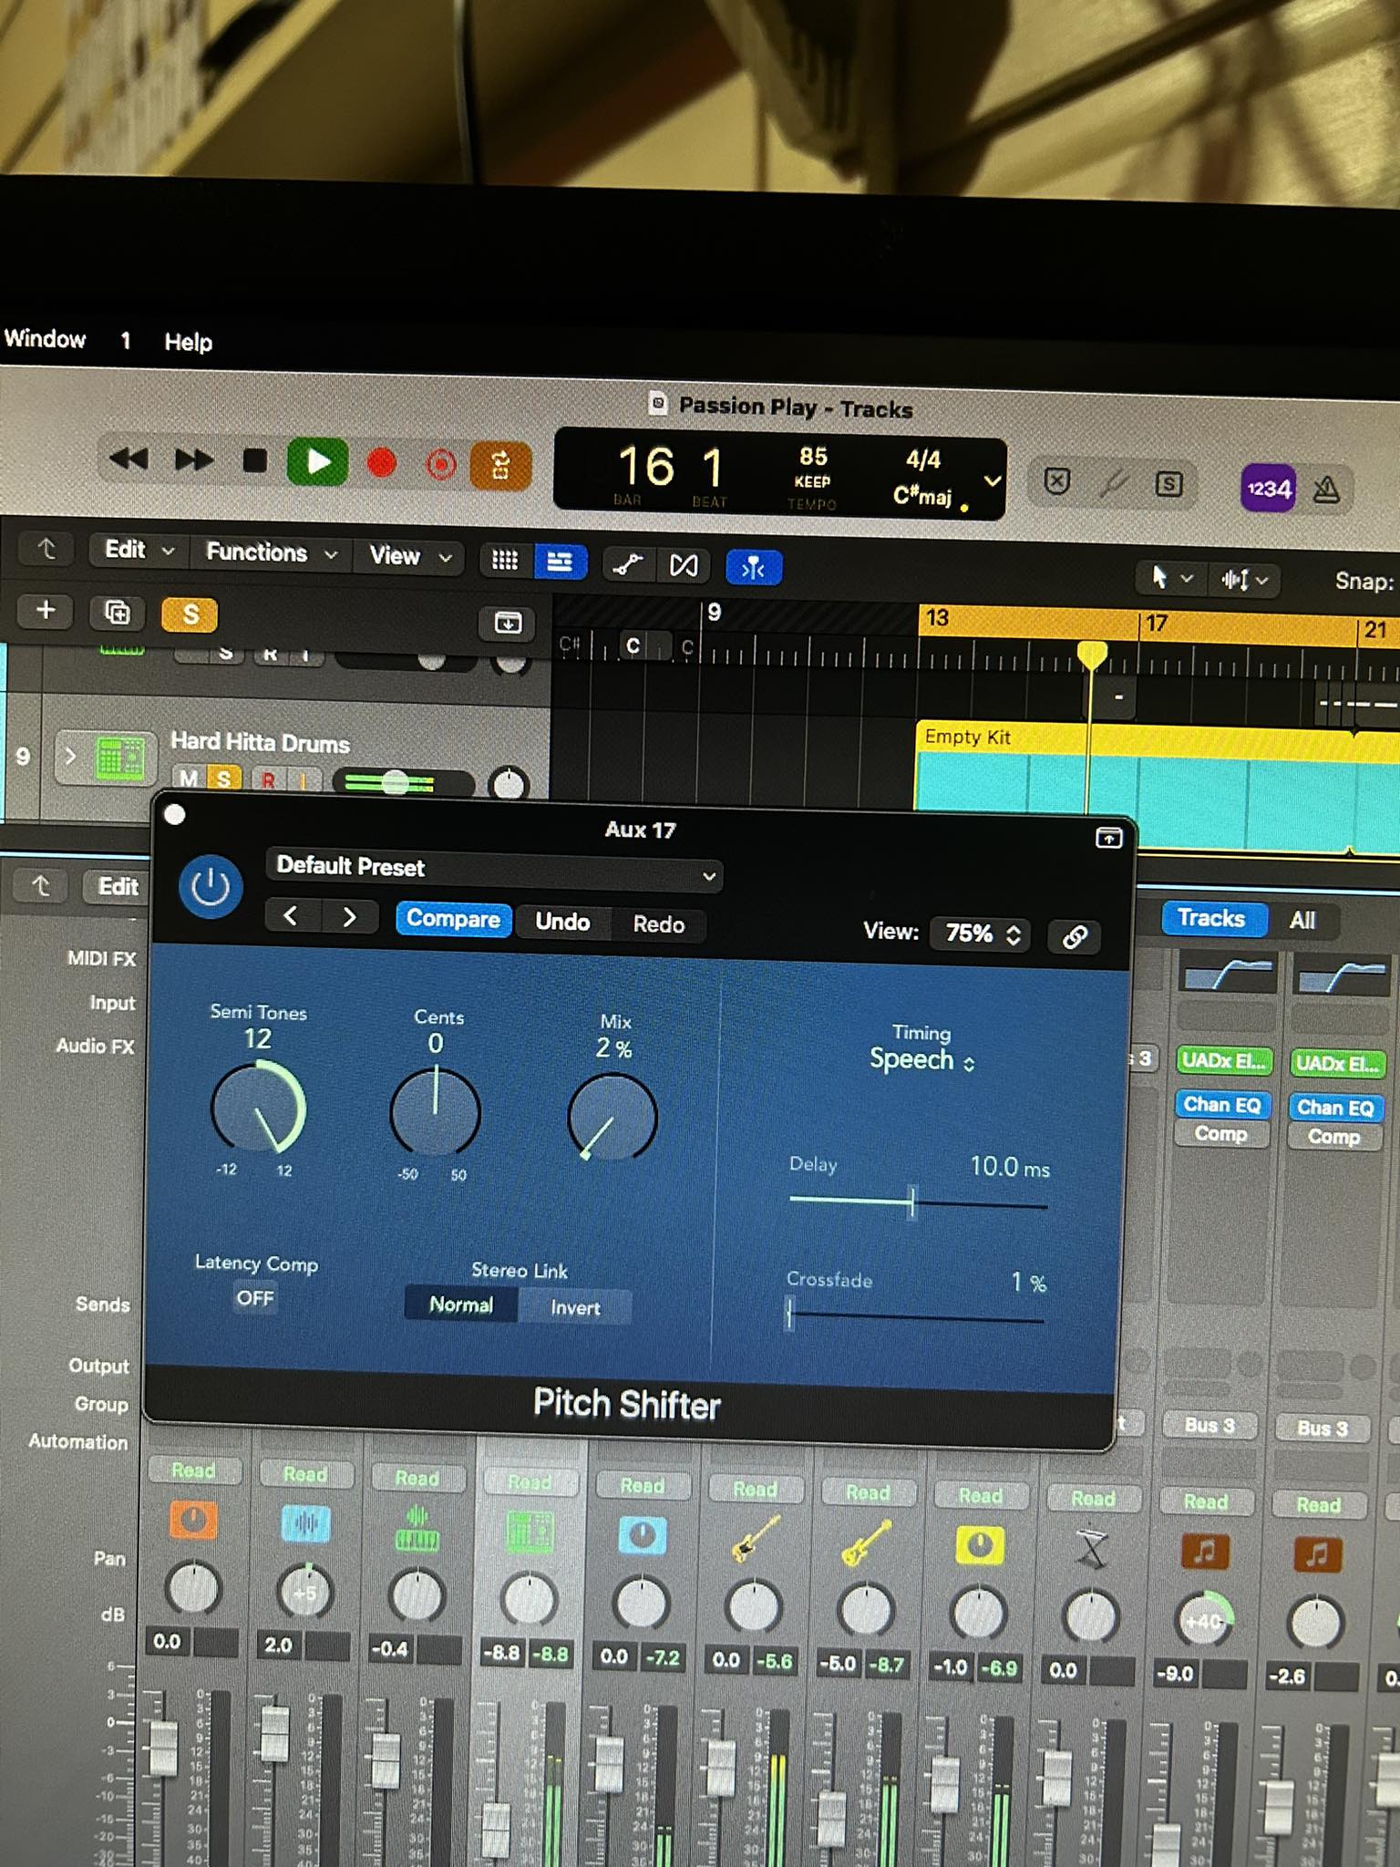Click the duplicate track icon
The image size is (1400, 1867).
(x=117, y=612)
